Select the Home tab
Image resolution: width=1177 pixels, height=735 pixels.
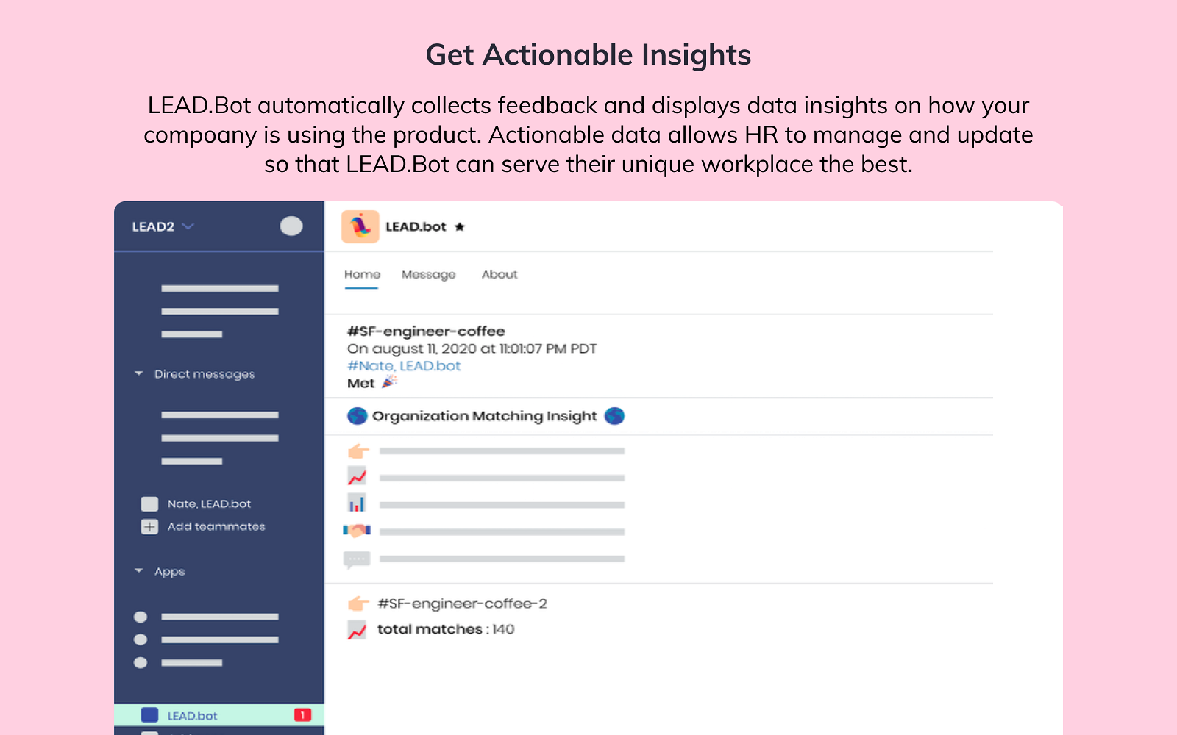(362, 275)
